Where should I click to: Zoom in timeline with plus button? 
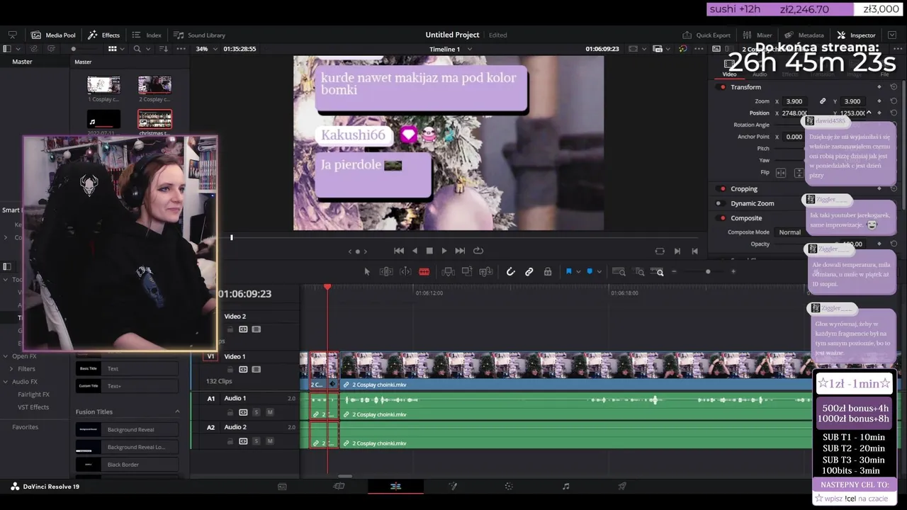733,271
